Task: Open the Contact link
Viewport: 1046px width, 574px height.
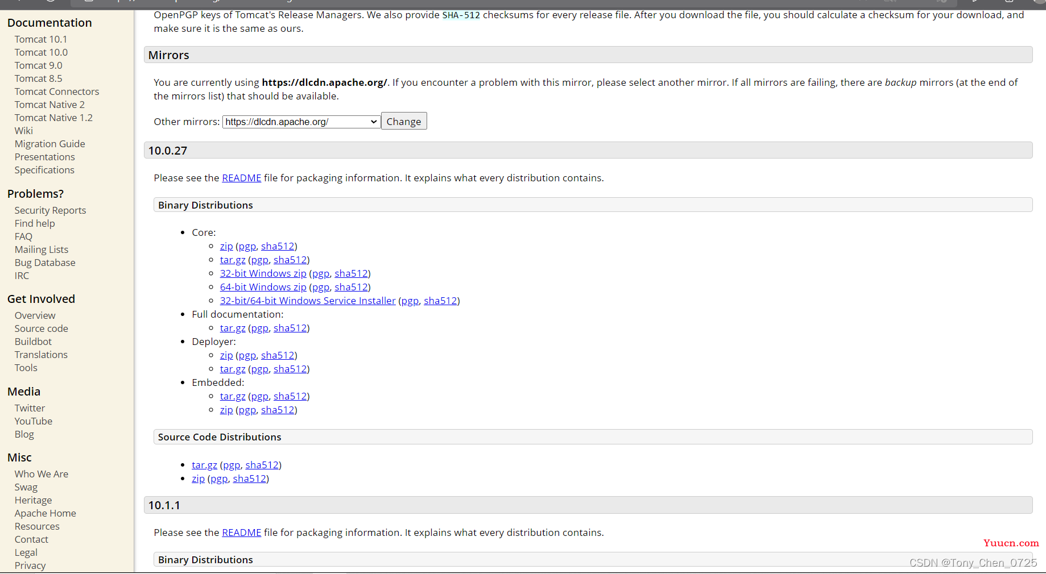Action: click(x=31, y=539)
